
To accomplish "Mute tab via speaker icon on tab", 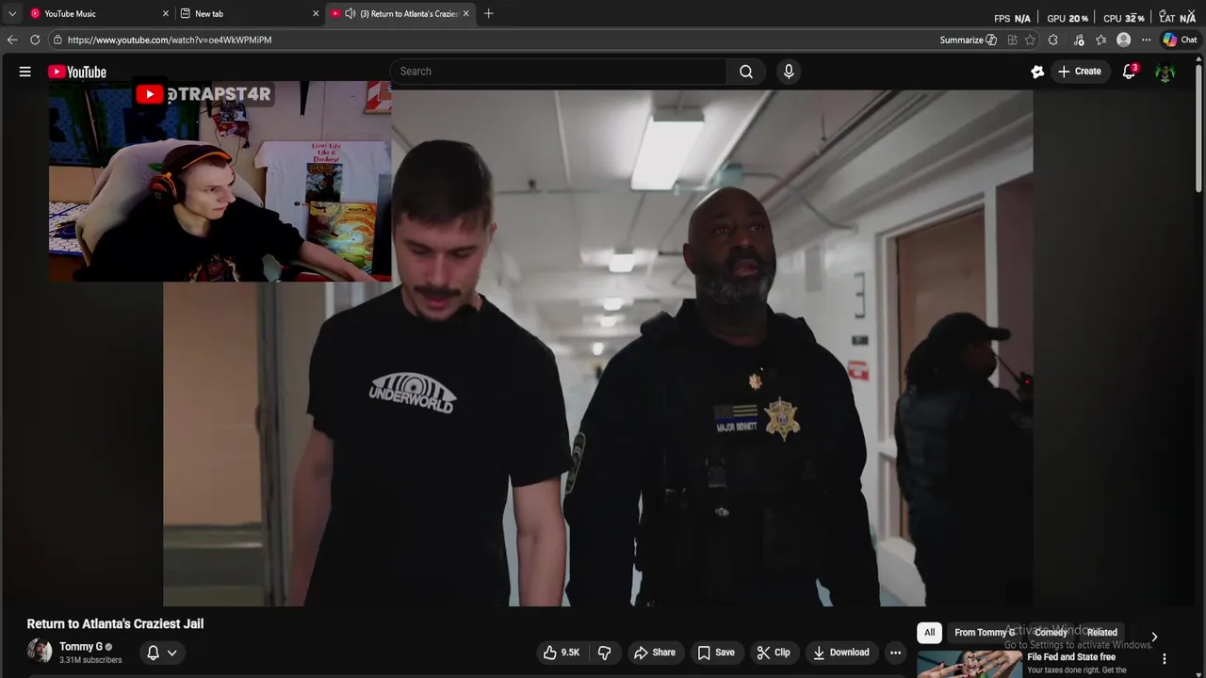I will [x=350, y=13].
